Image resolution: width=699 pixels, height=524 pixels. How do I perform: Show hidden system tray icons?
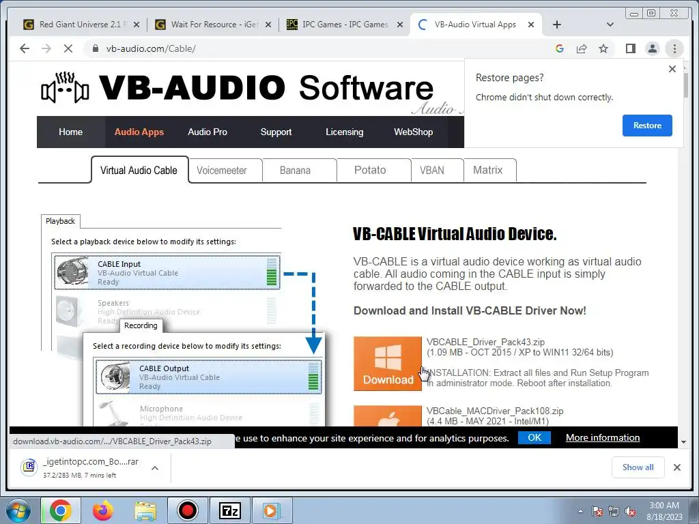[580, 512]
